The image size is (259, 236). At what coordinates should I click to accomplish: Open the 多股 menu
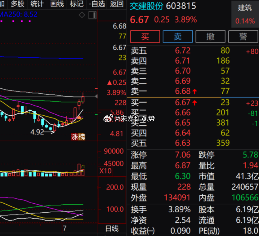pos(18,4)
